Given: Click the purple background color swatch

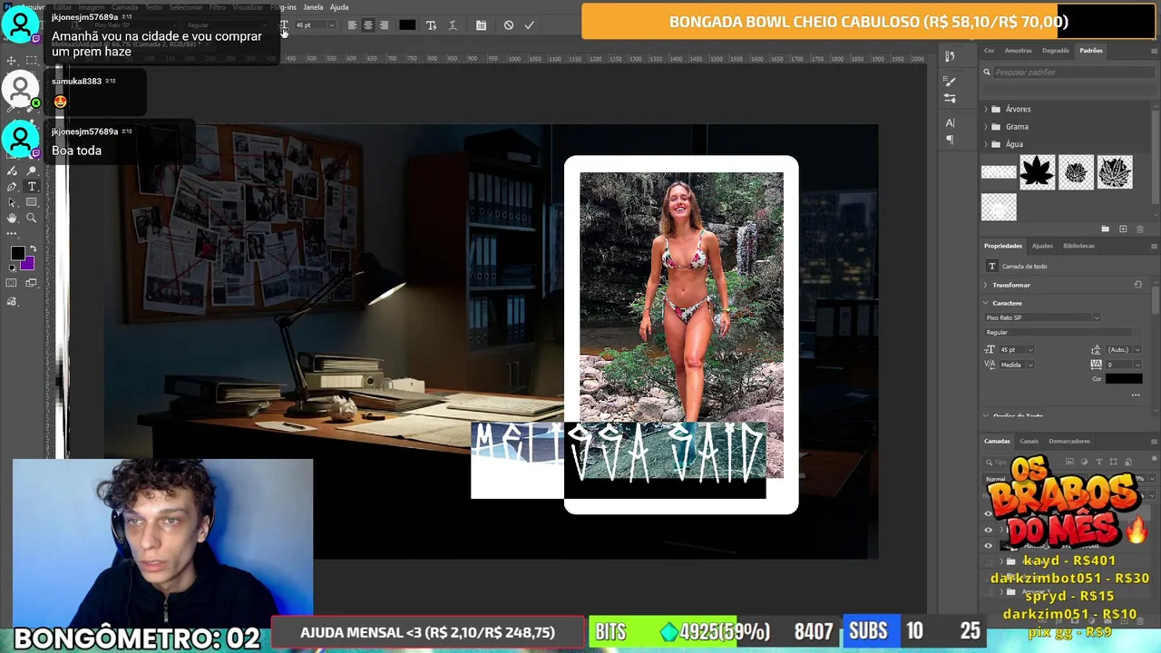Looking at the screenshot, I should 27,265.
